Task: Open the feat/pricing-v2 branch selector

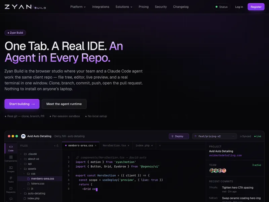Action: click(215, 136)
